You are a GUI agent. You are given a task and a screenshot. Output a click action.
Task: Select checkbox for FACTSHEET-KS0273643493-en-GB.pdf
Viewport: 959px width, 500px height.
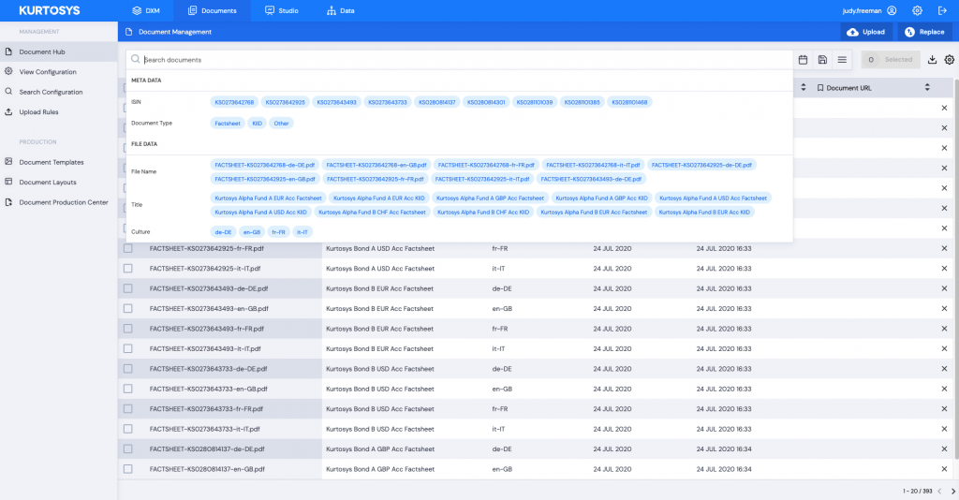pos(127,309)
